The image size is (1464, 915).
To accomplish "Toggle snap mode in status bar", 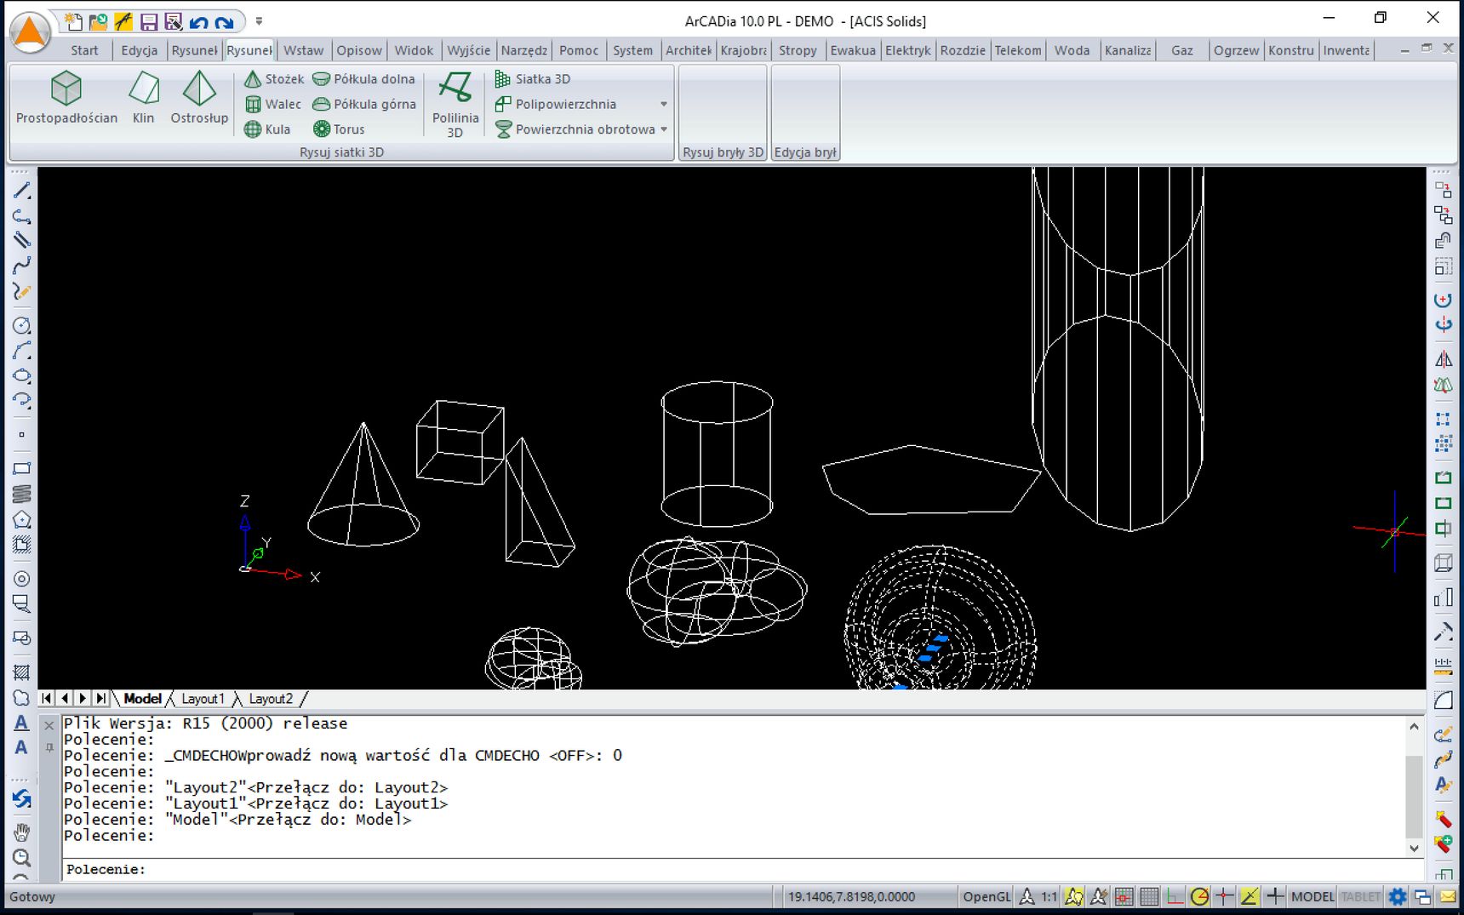I will pyautogui.click(x=1124, y=896).
